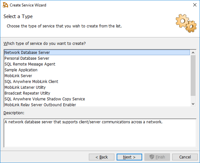The image size is (200, 163).
Task: Pick Broadcast Repeater Utility from list
Action: click(x=27, y=93)
